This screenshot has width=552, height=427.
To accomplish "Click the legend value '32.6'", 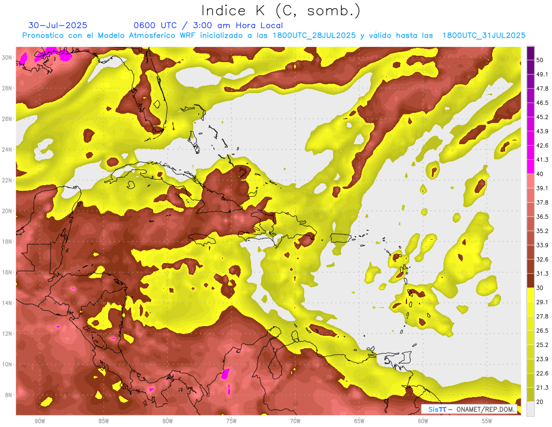I will pyautogui.click(x=542, y=259).
